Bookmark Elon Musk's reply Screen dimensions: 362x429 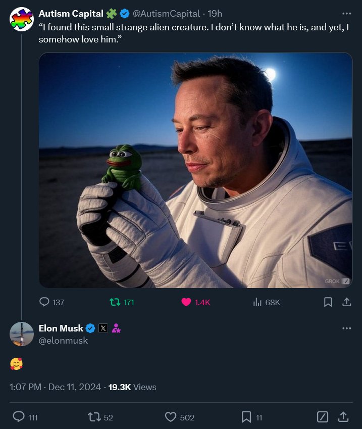pos(252,417)
